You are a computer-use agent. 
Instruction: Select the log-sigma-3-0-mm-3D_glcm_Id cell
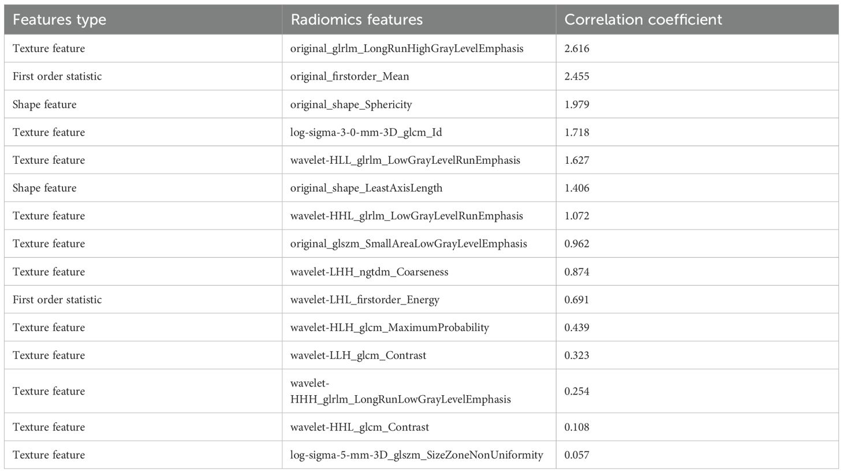[365, 132]
